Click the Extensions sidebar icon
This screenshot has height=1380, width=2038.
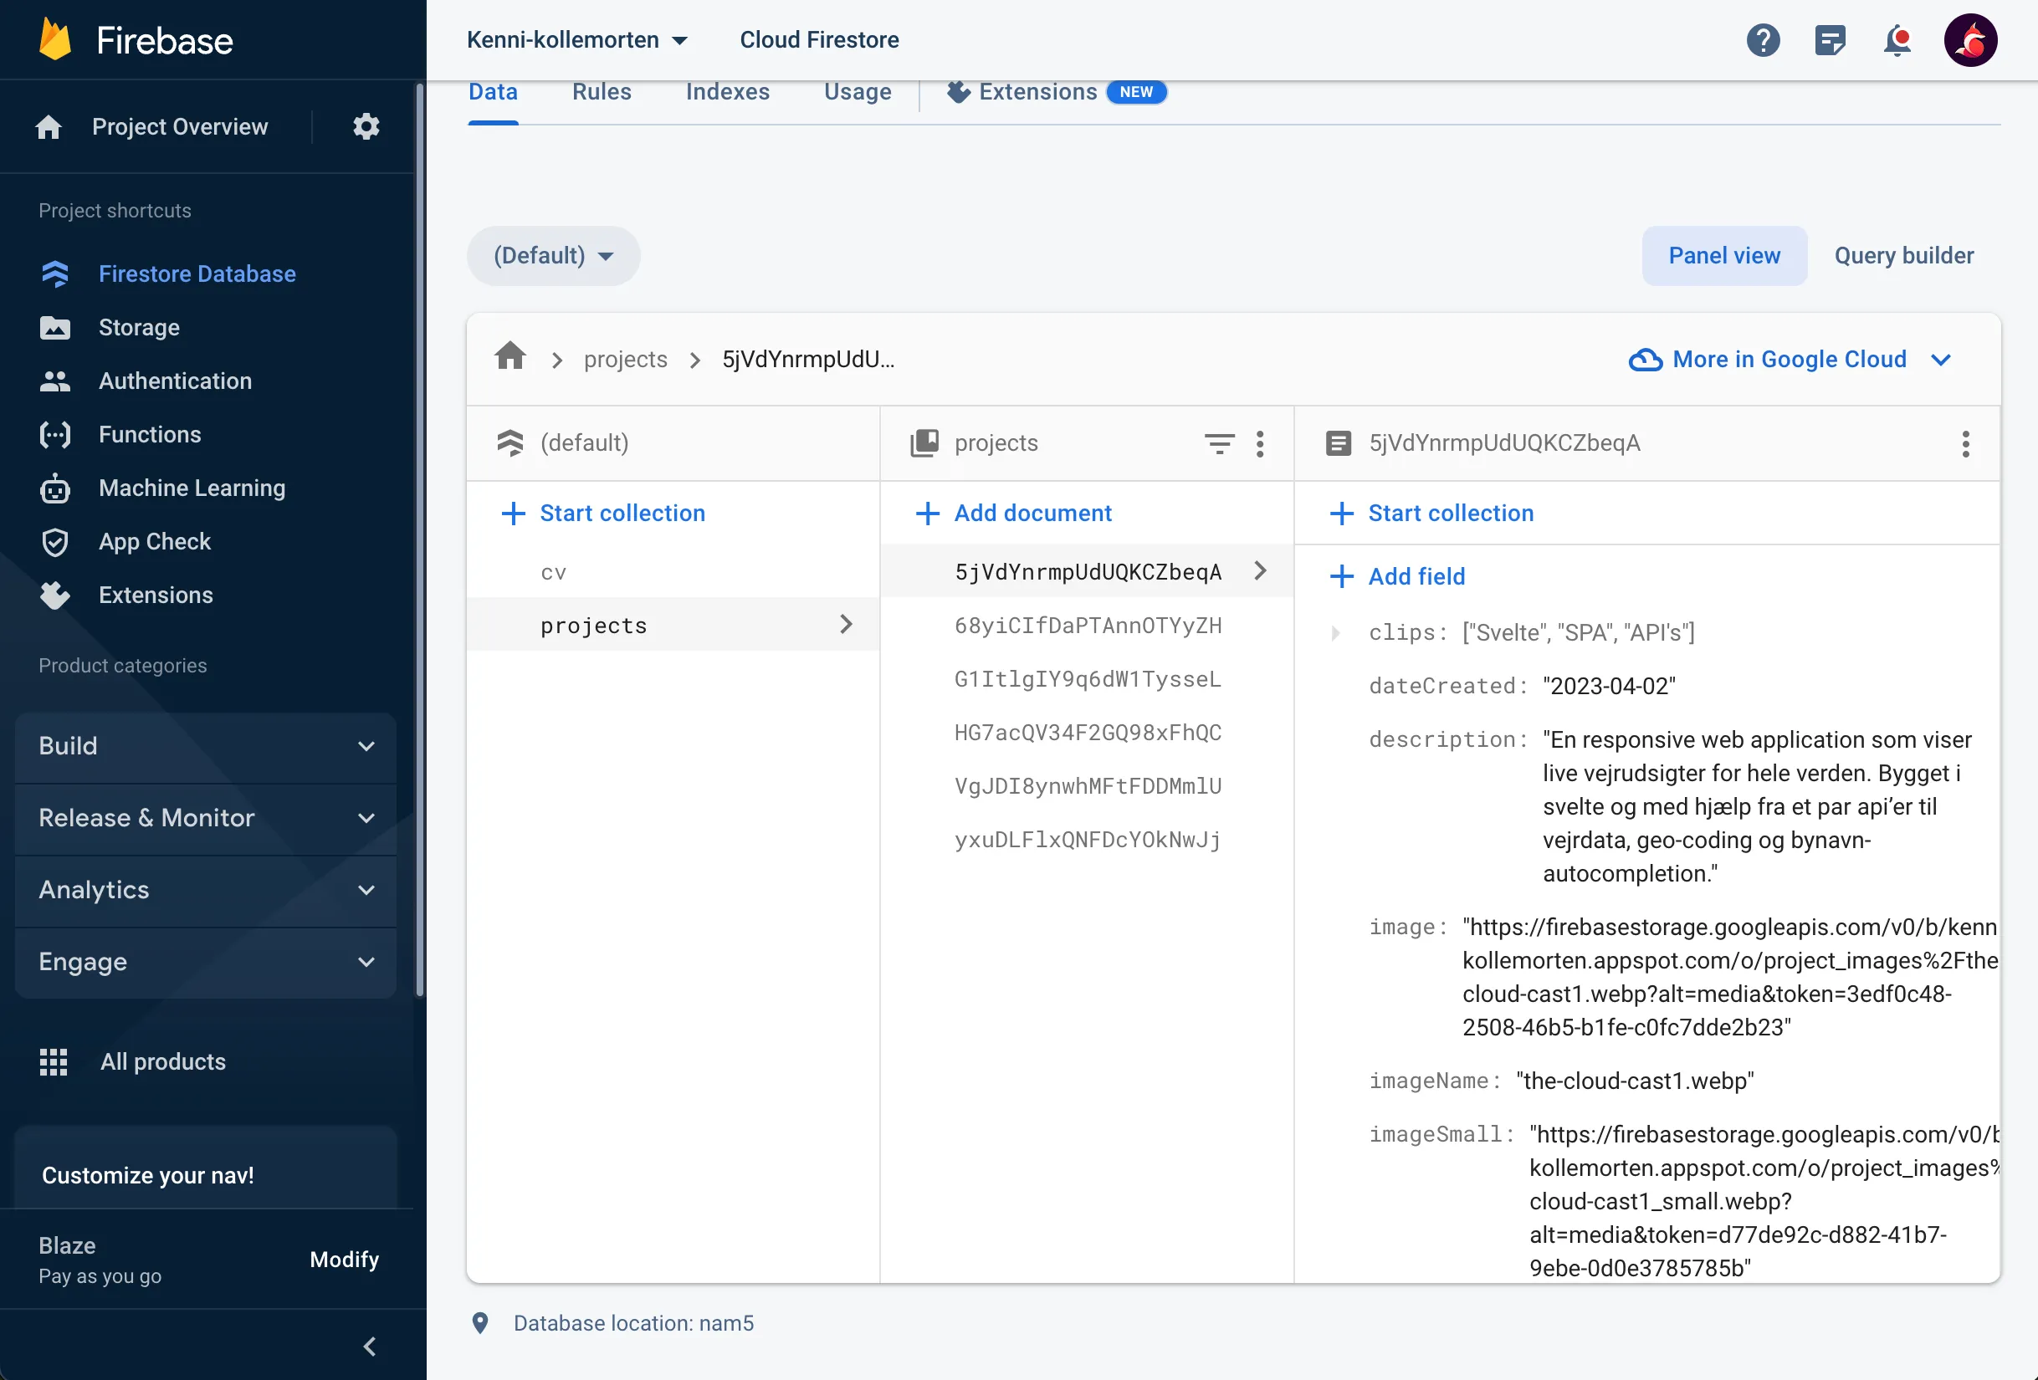pos(55,595)
